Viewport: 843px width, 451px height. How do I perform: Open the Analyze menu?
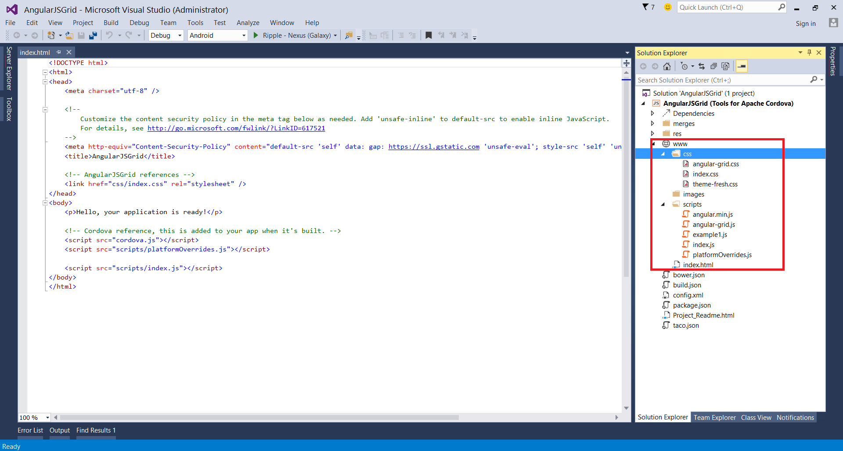[248, 23]
